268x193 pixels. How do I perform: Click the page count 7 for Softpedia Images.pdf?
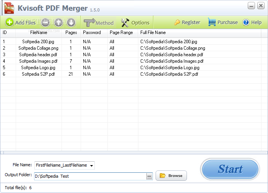coord(71,61)
